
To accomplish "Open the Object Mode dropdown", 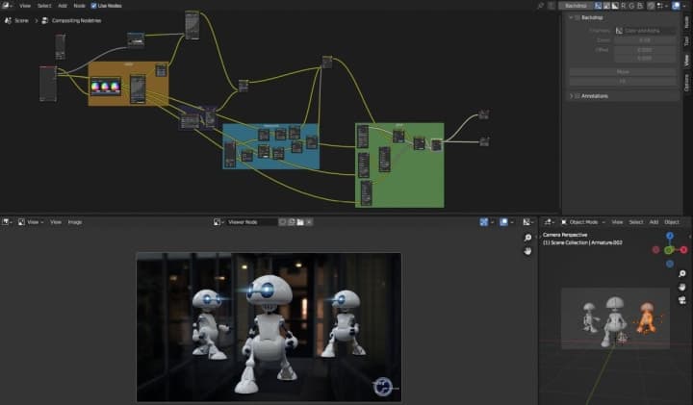I will coord(583,222).
